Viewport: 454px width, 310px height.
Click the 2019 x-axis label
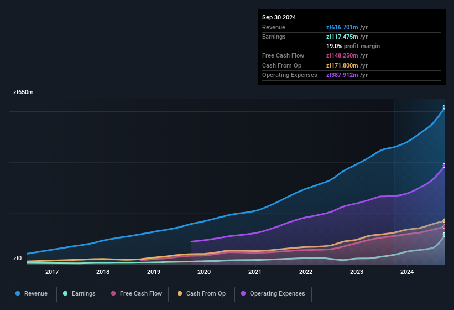tap(154, 272)
